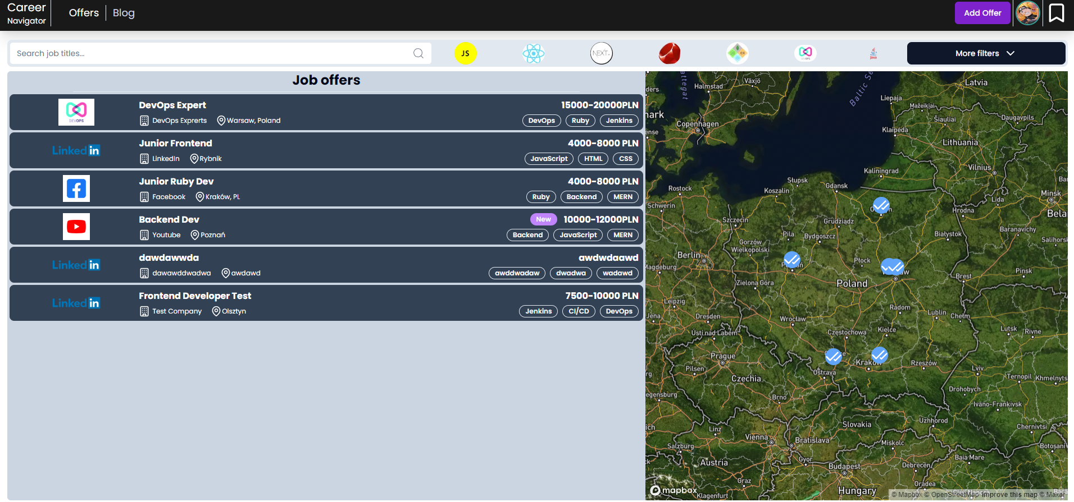Click location pin beside Olsztyn
The width and height of the screenshot is (1074, 502).
click(216, 311)
